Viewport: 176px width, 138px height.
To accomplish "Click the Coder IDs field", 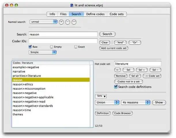I will [x=63, y=41].
